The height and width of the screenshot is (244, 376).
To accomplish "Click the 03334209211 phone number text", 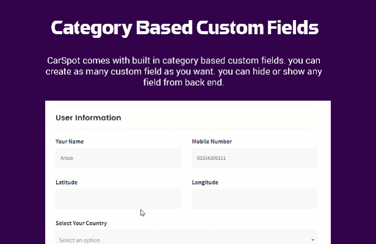I will (x=211, y=158).
